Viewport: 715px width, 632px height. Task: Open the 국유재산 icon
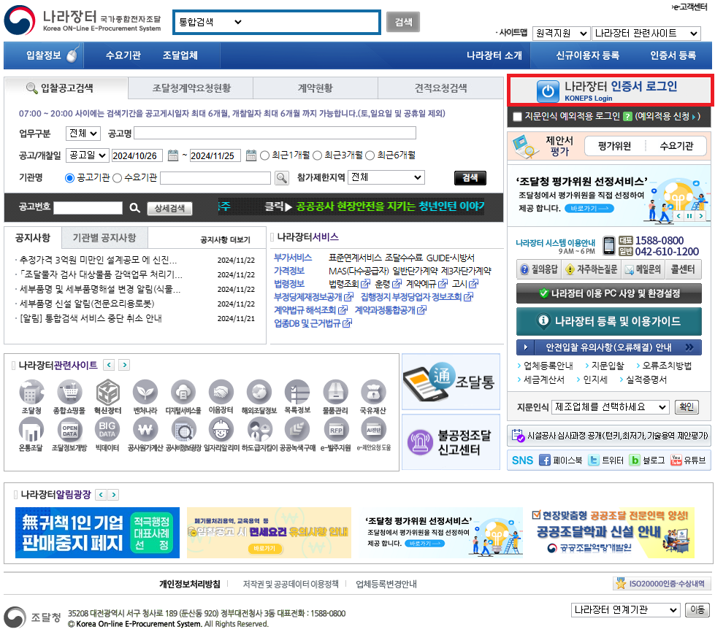[x=373, y=393]
